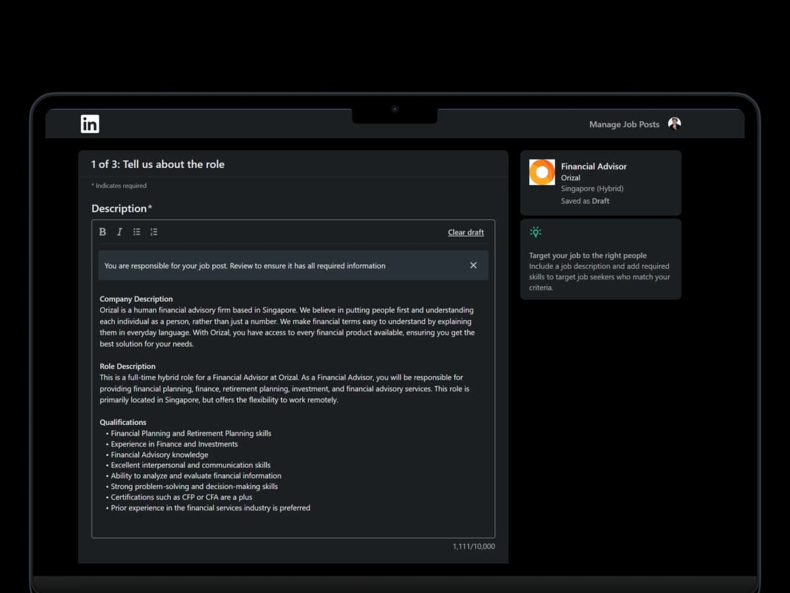
Task: Open Manage Job Posts
Action: (624, 125)
